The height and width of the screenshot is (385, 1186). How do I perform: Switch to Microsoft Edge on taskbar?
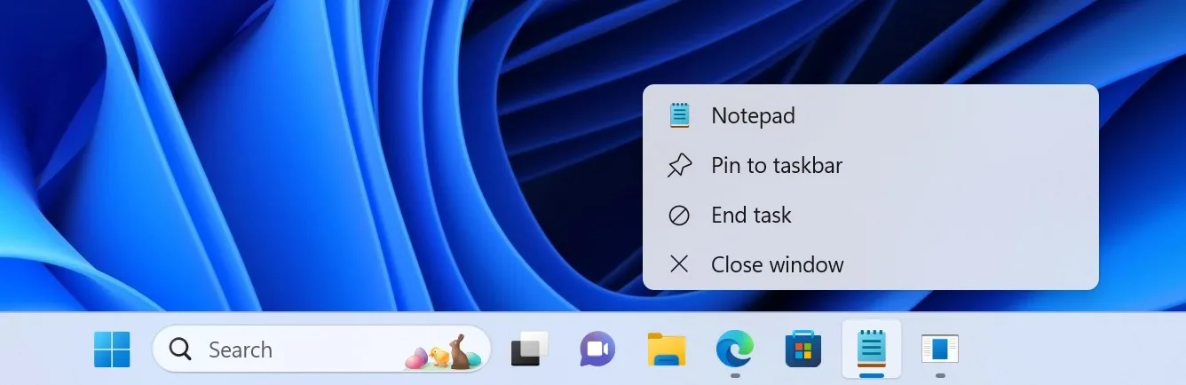click(735, 350)
